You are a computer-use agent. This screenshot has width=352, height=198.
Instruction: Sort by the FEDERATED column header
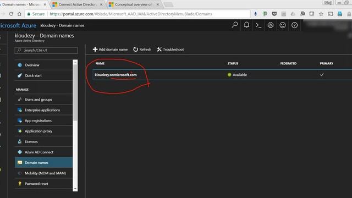click(288, 64)
